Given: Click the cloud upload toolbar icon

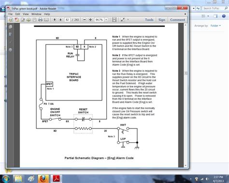Looking at the screenshot, I should [29, 20].
